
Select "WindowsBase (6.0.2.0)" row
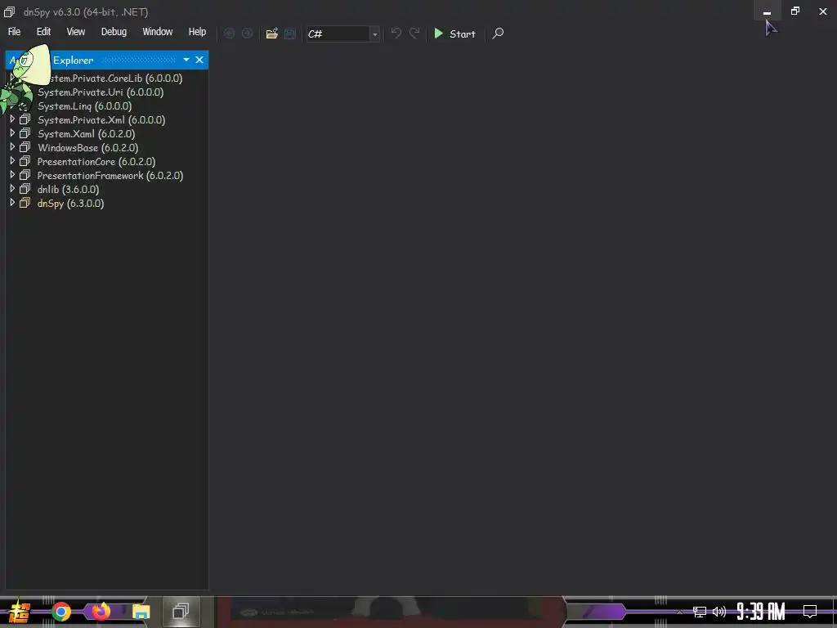click(87, 148)
